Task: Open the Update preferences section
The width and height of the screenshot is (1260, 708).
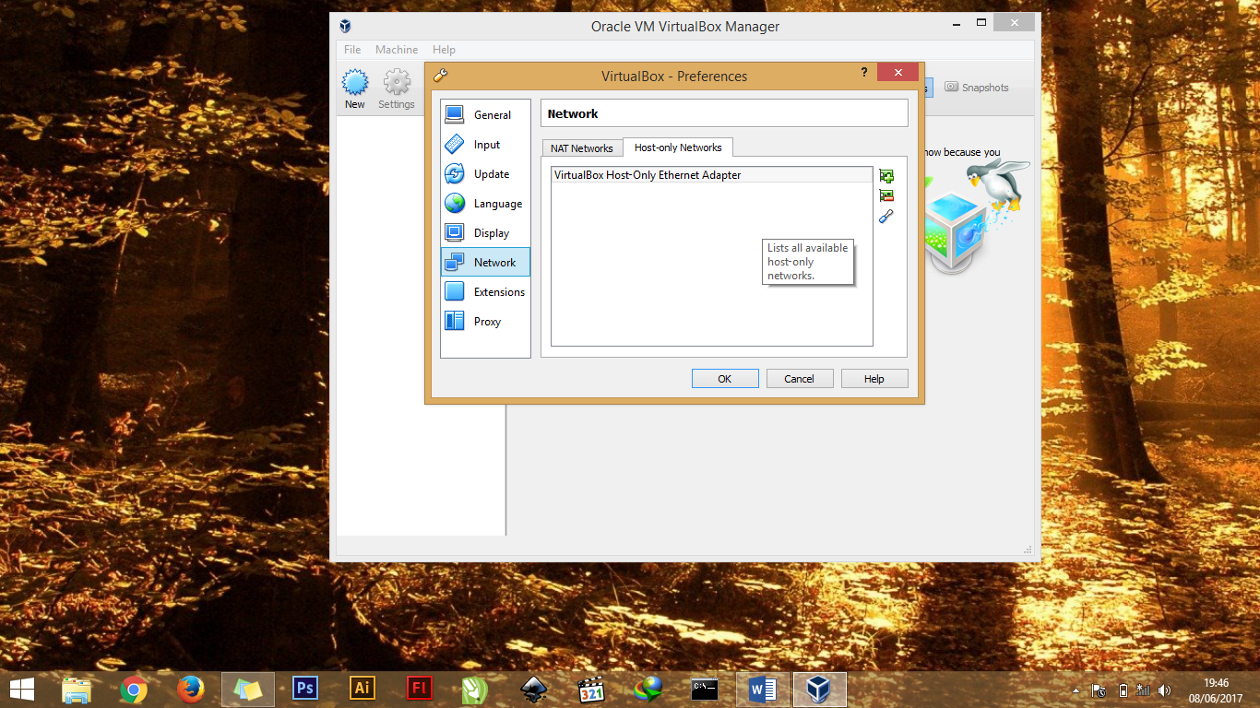Action: pos(485,174)
